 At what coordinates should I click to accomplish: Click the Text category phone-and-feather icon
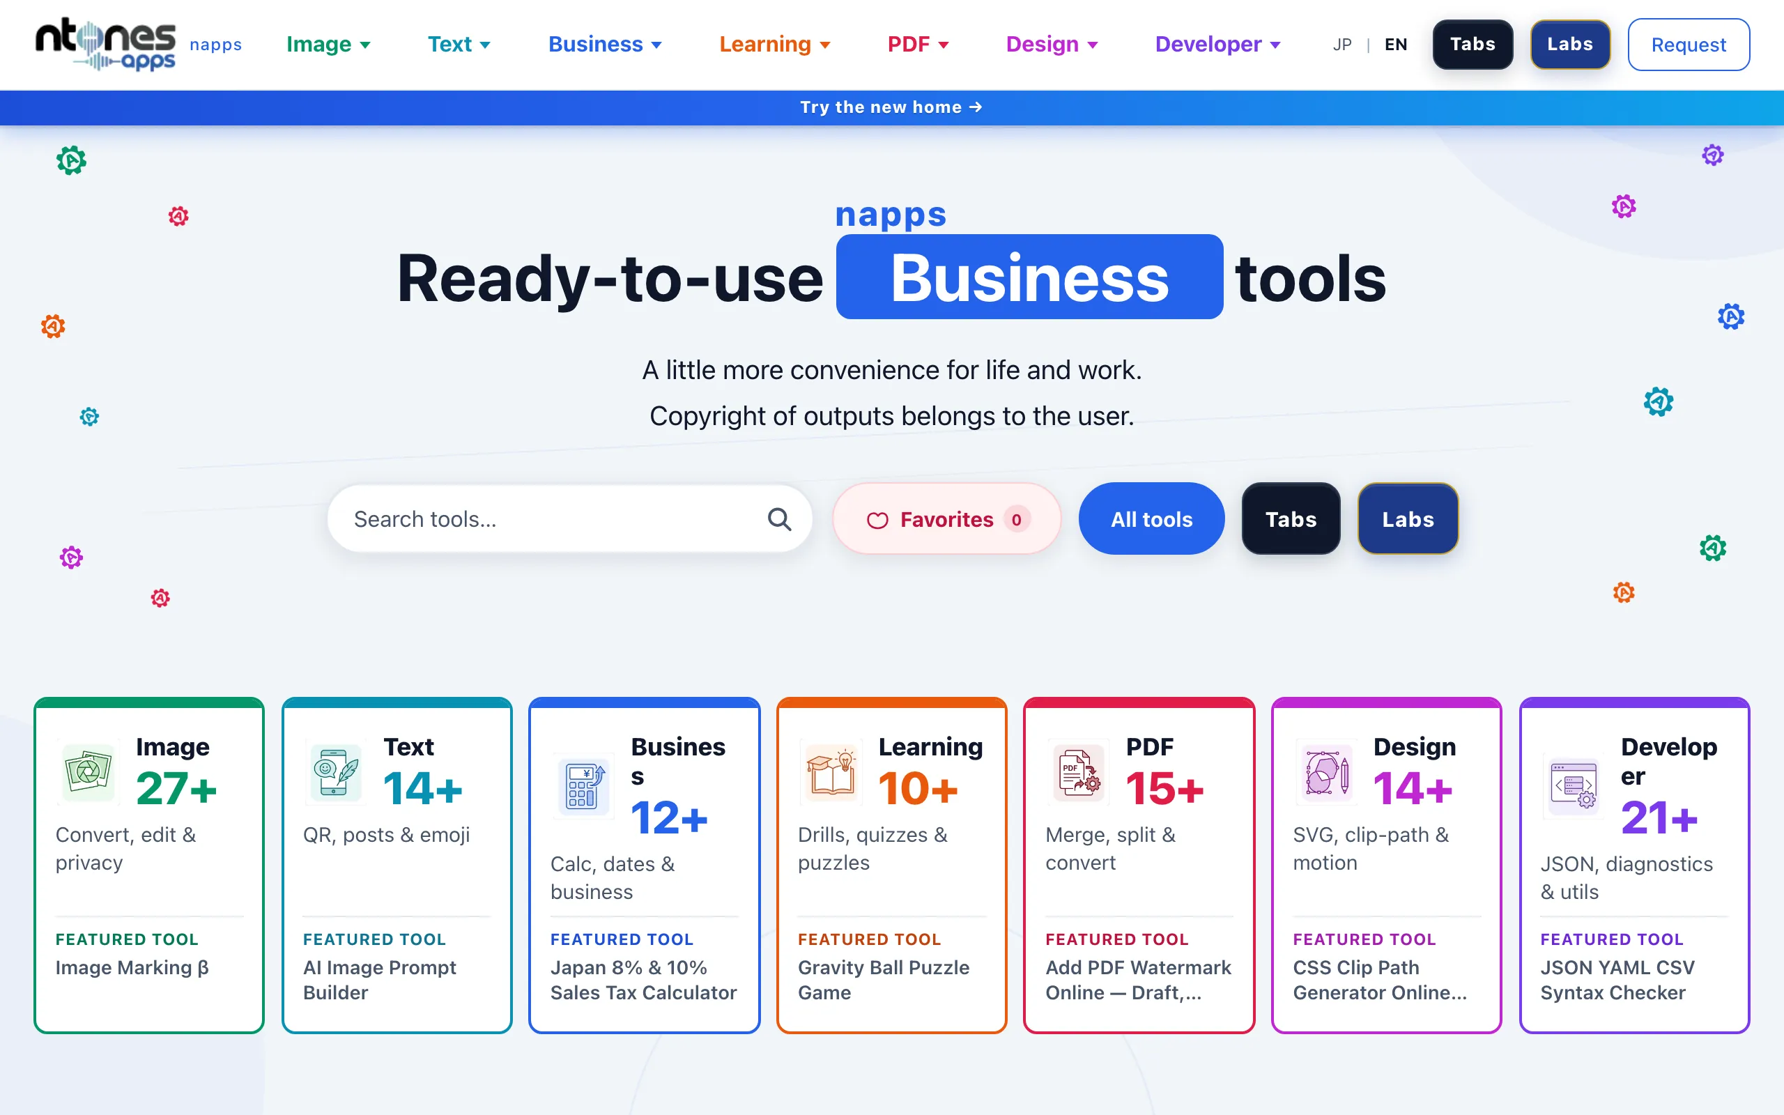(x=336, y=772)
